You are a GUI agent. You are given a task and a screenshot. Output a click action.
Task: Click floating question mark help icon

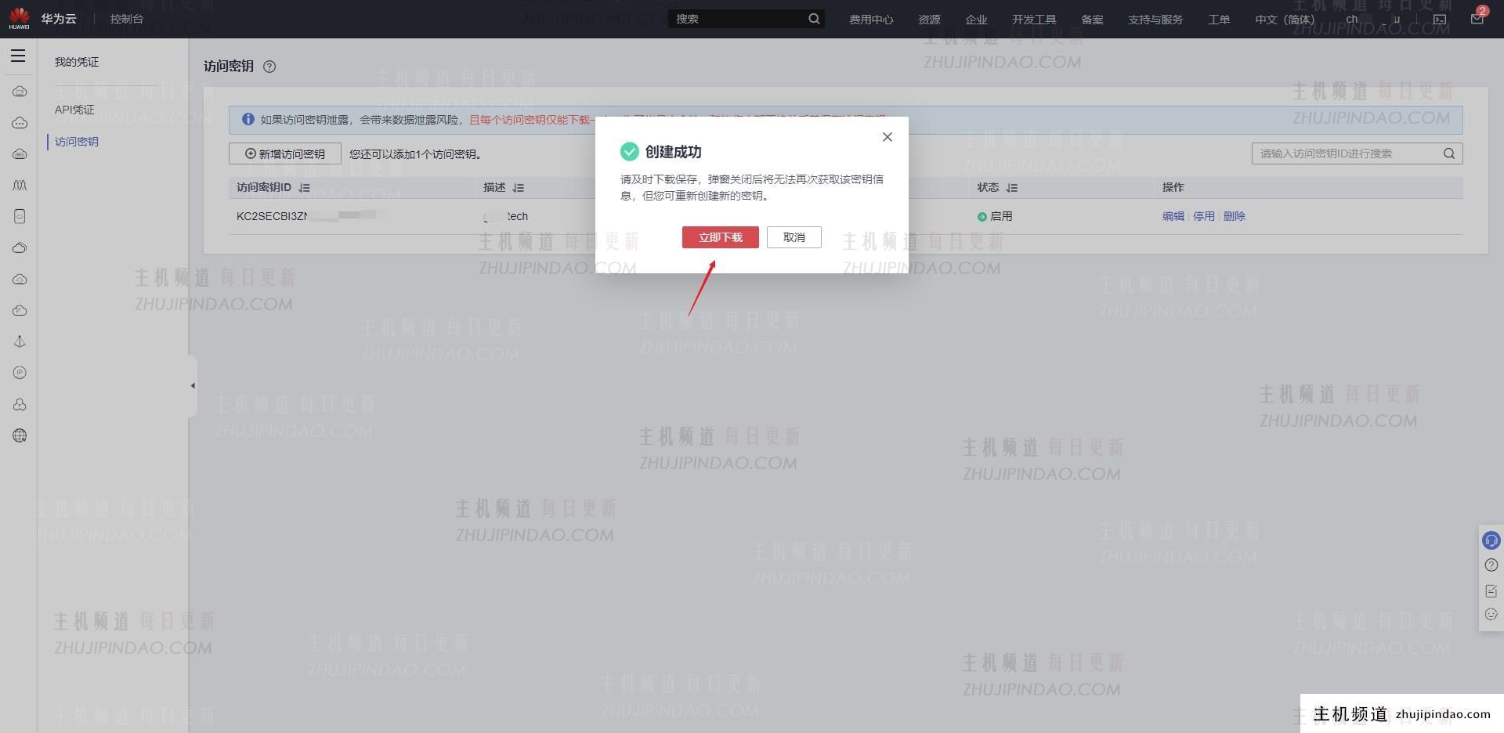[1491, 565]
